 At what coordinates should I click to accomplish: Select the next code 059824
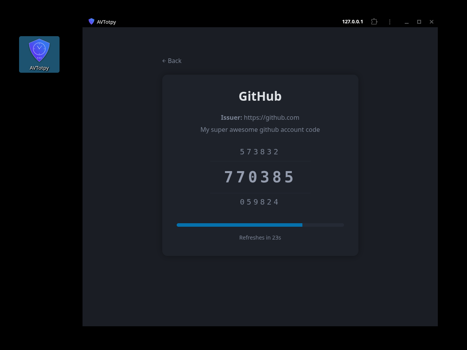click(x=260, y=202)
